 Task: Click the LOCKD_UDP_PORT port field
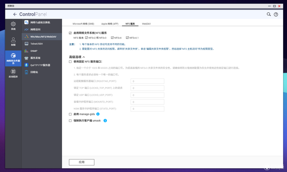pos(147,95)
